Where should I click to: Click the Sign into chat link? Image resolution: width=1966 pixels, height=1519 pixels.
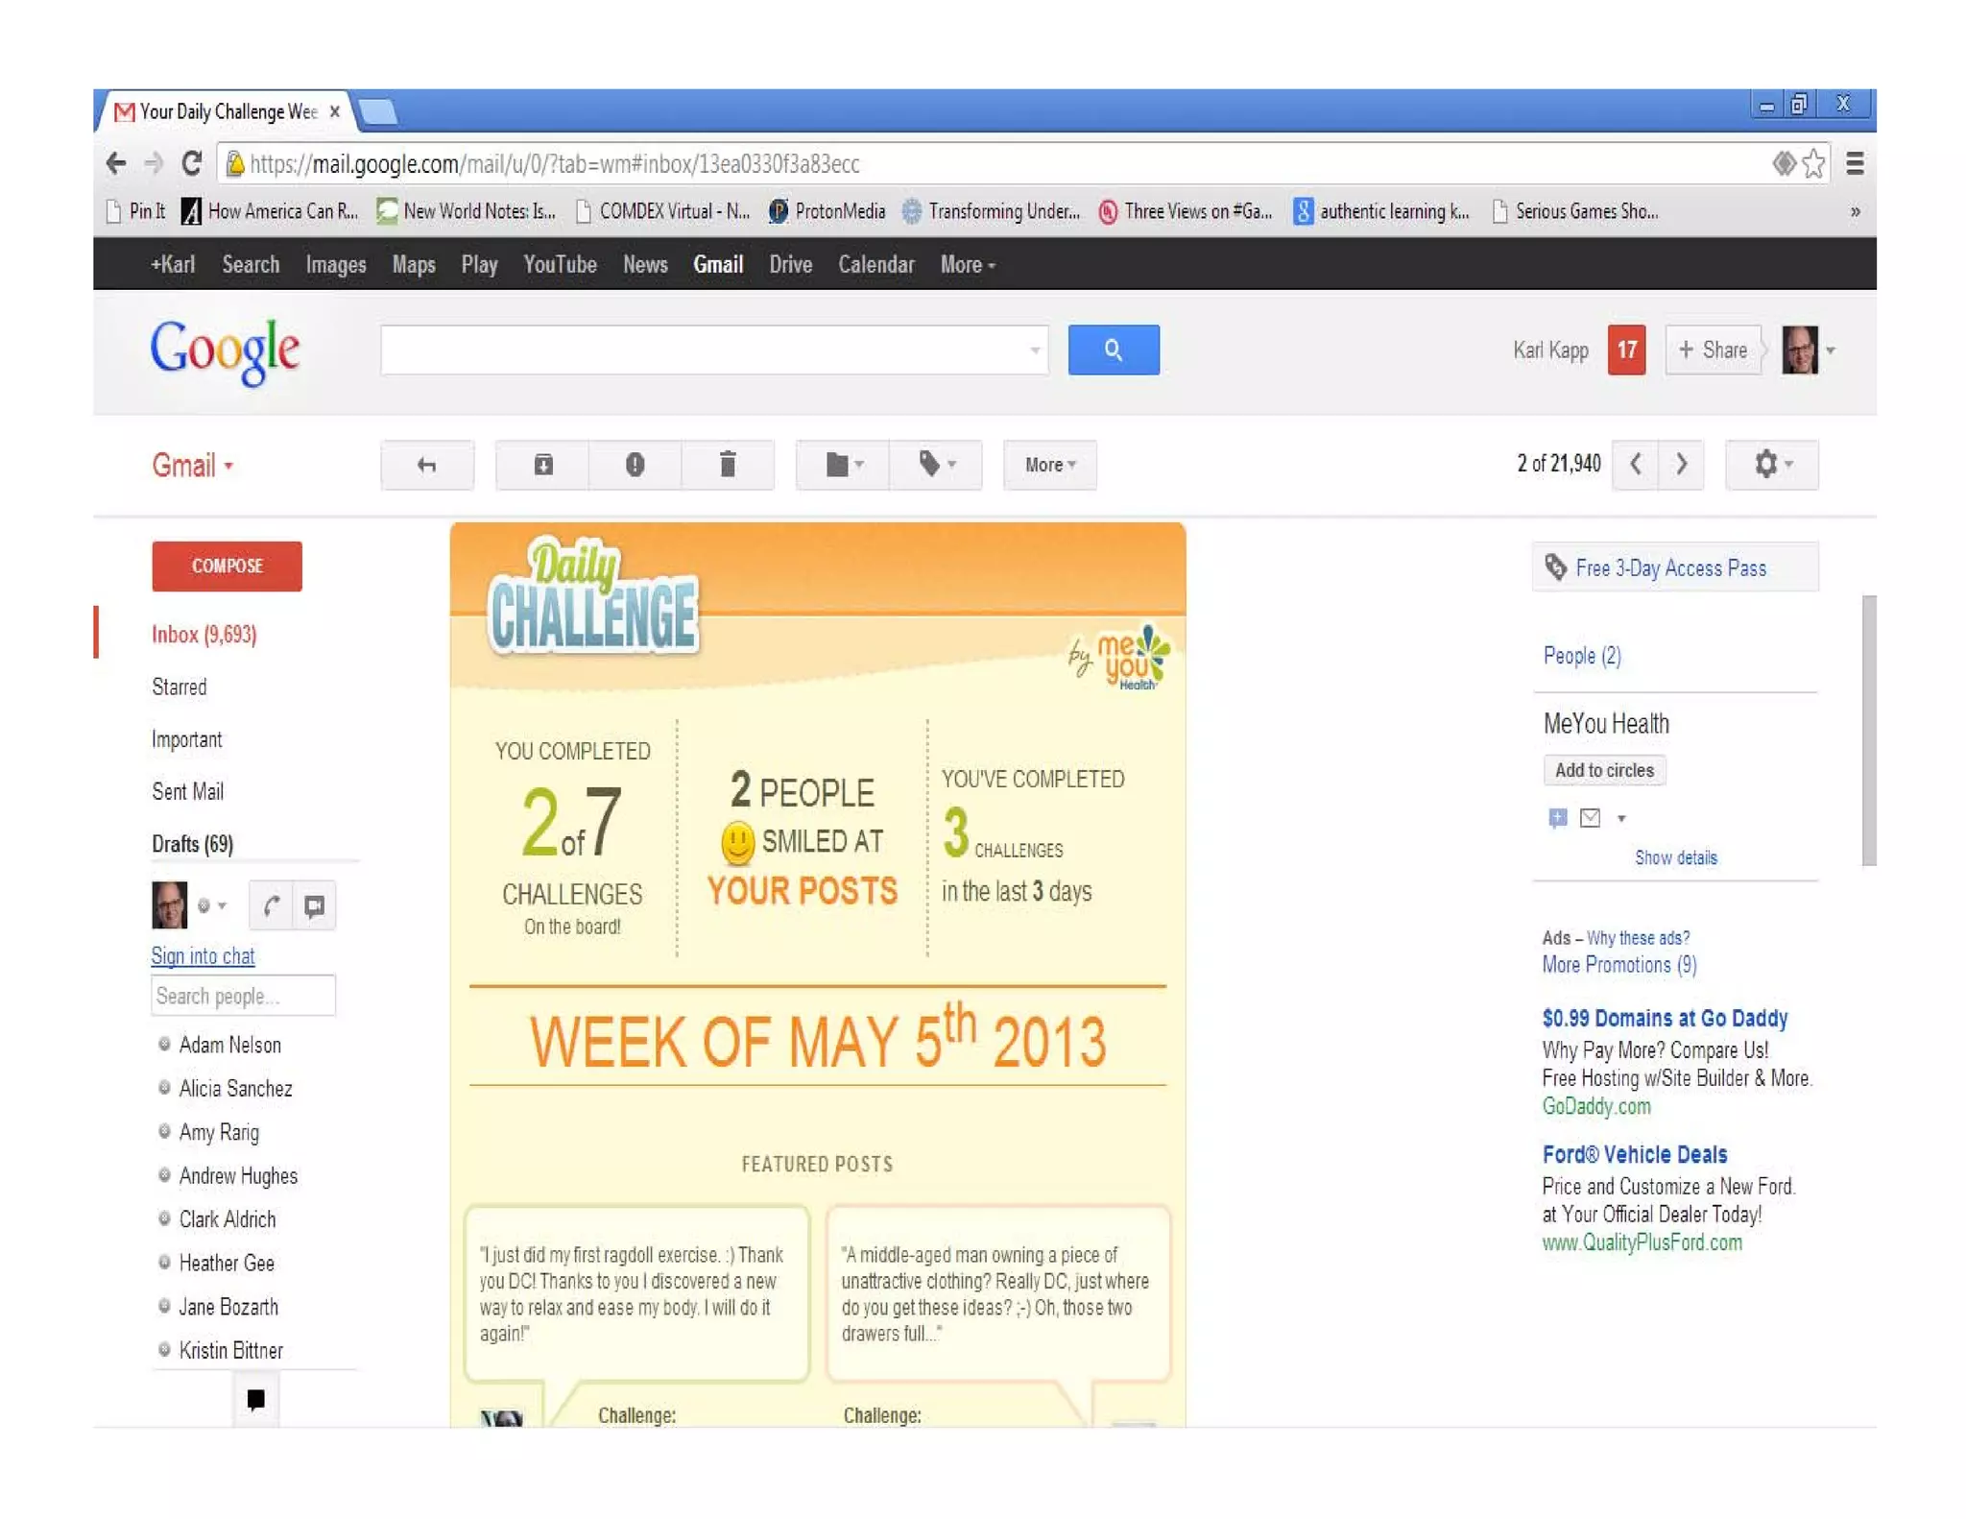pyautogui.click(x=203, y=955)
